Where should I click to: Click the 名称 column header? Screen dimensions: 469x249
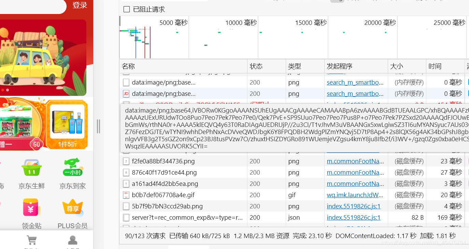click(x=183, y=66)
